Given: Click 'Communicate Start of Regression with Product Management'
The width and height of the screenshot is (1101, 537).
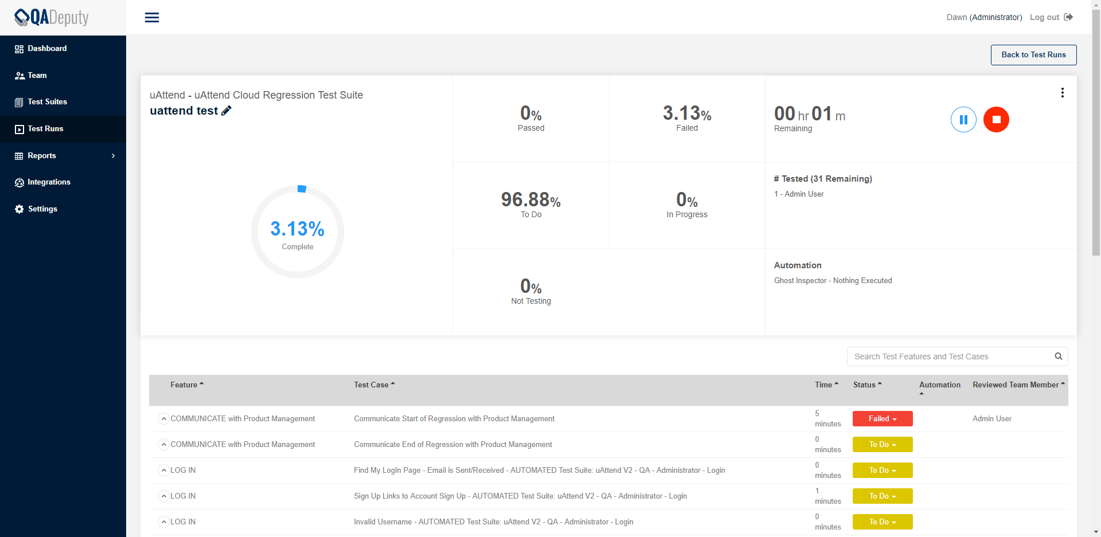Looking at the screenshot, I should coord(454,419).
